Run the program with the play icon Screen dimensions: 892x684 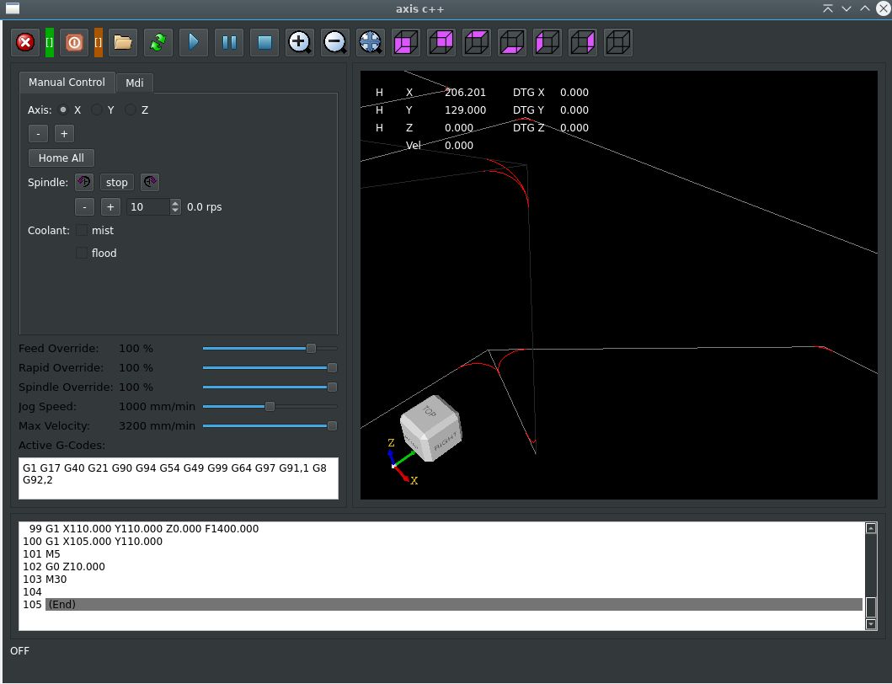click(194, 42)
